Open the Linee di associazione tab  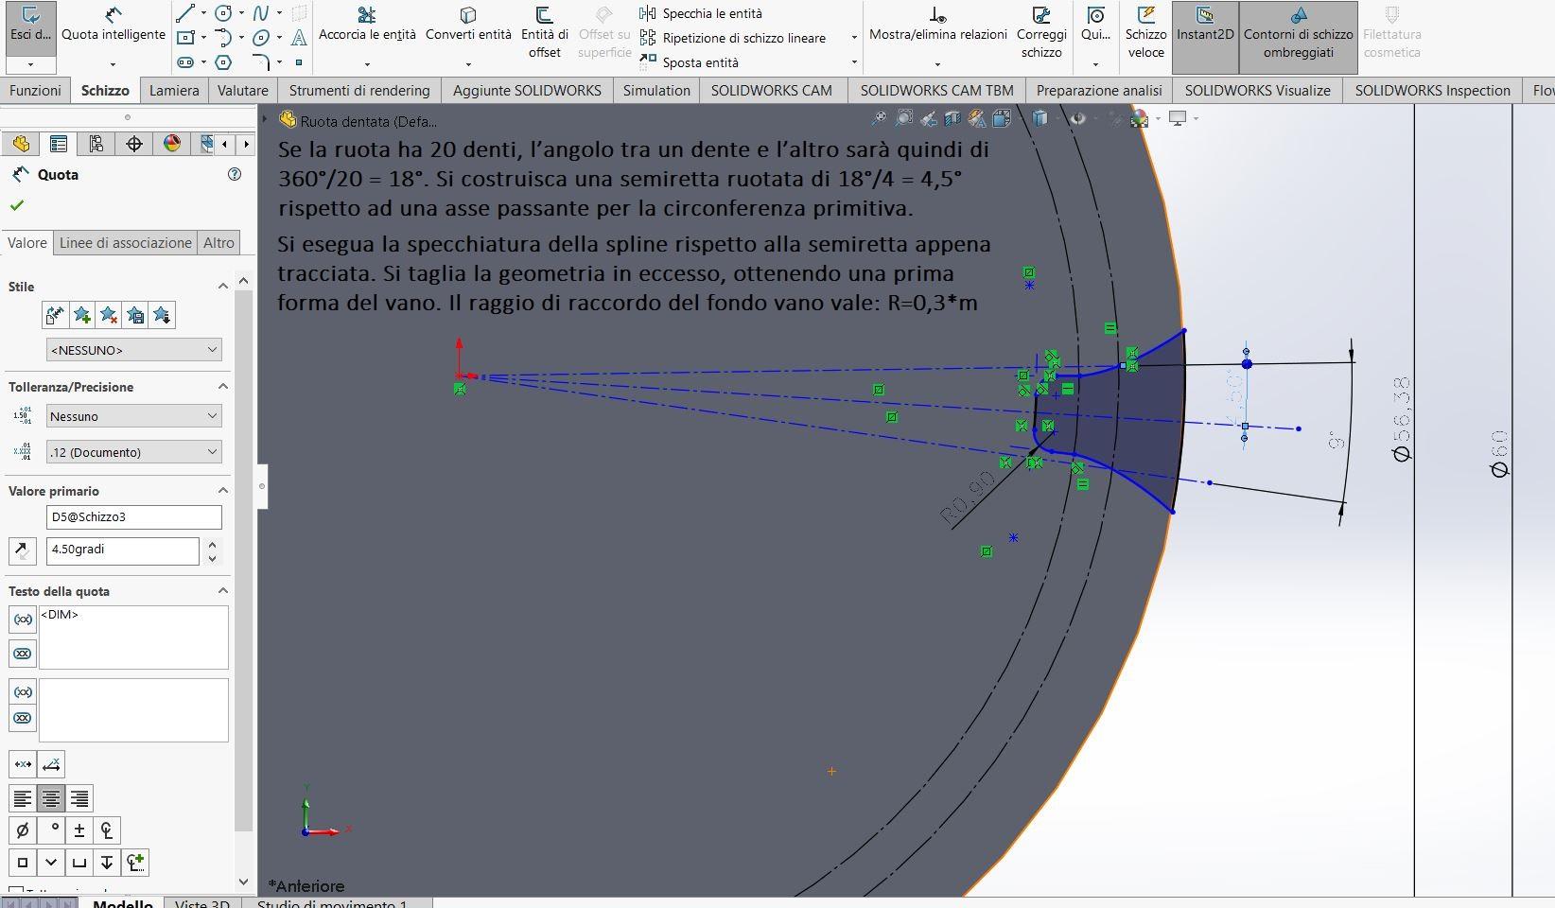point(124,243)
